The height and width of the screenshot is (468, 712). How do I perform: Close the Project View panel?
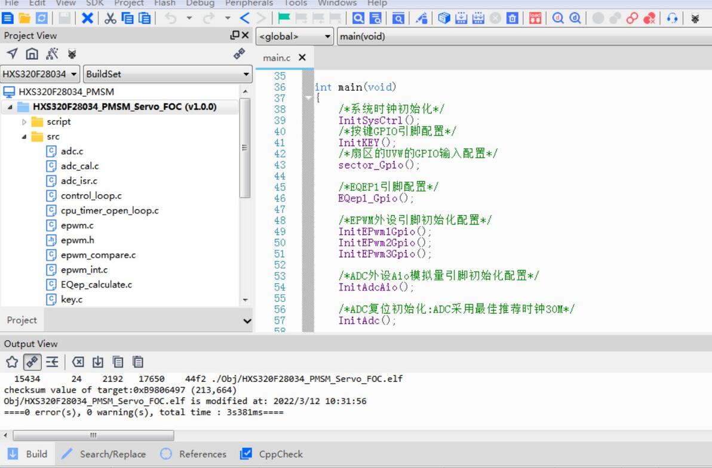click(x=245, y=35)
